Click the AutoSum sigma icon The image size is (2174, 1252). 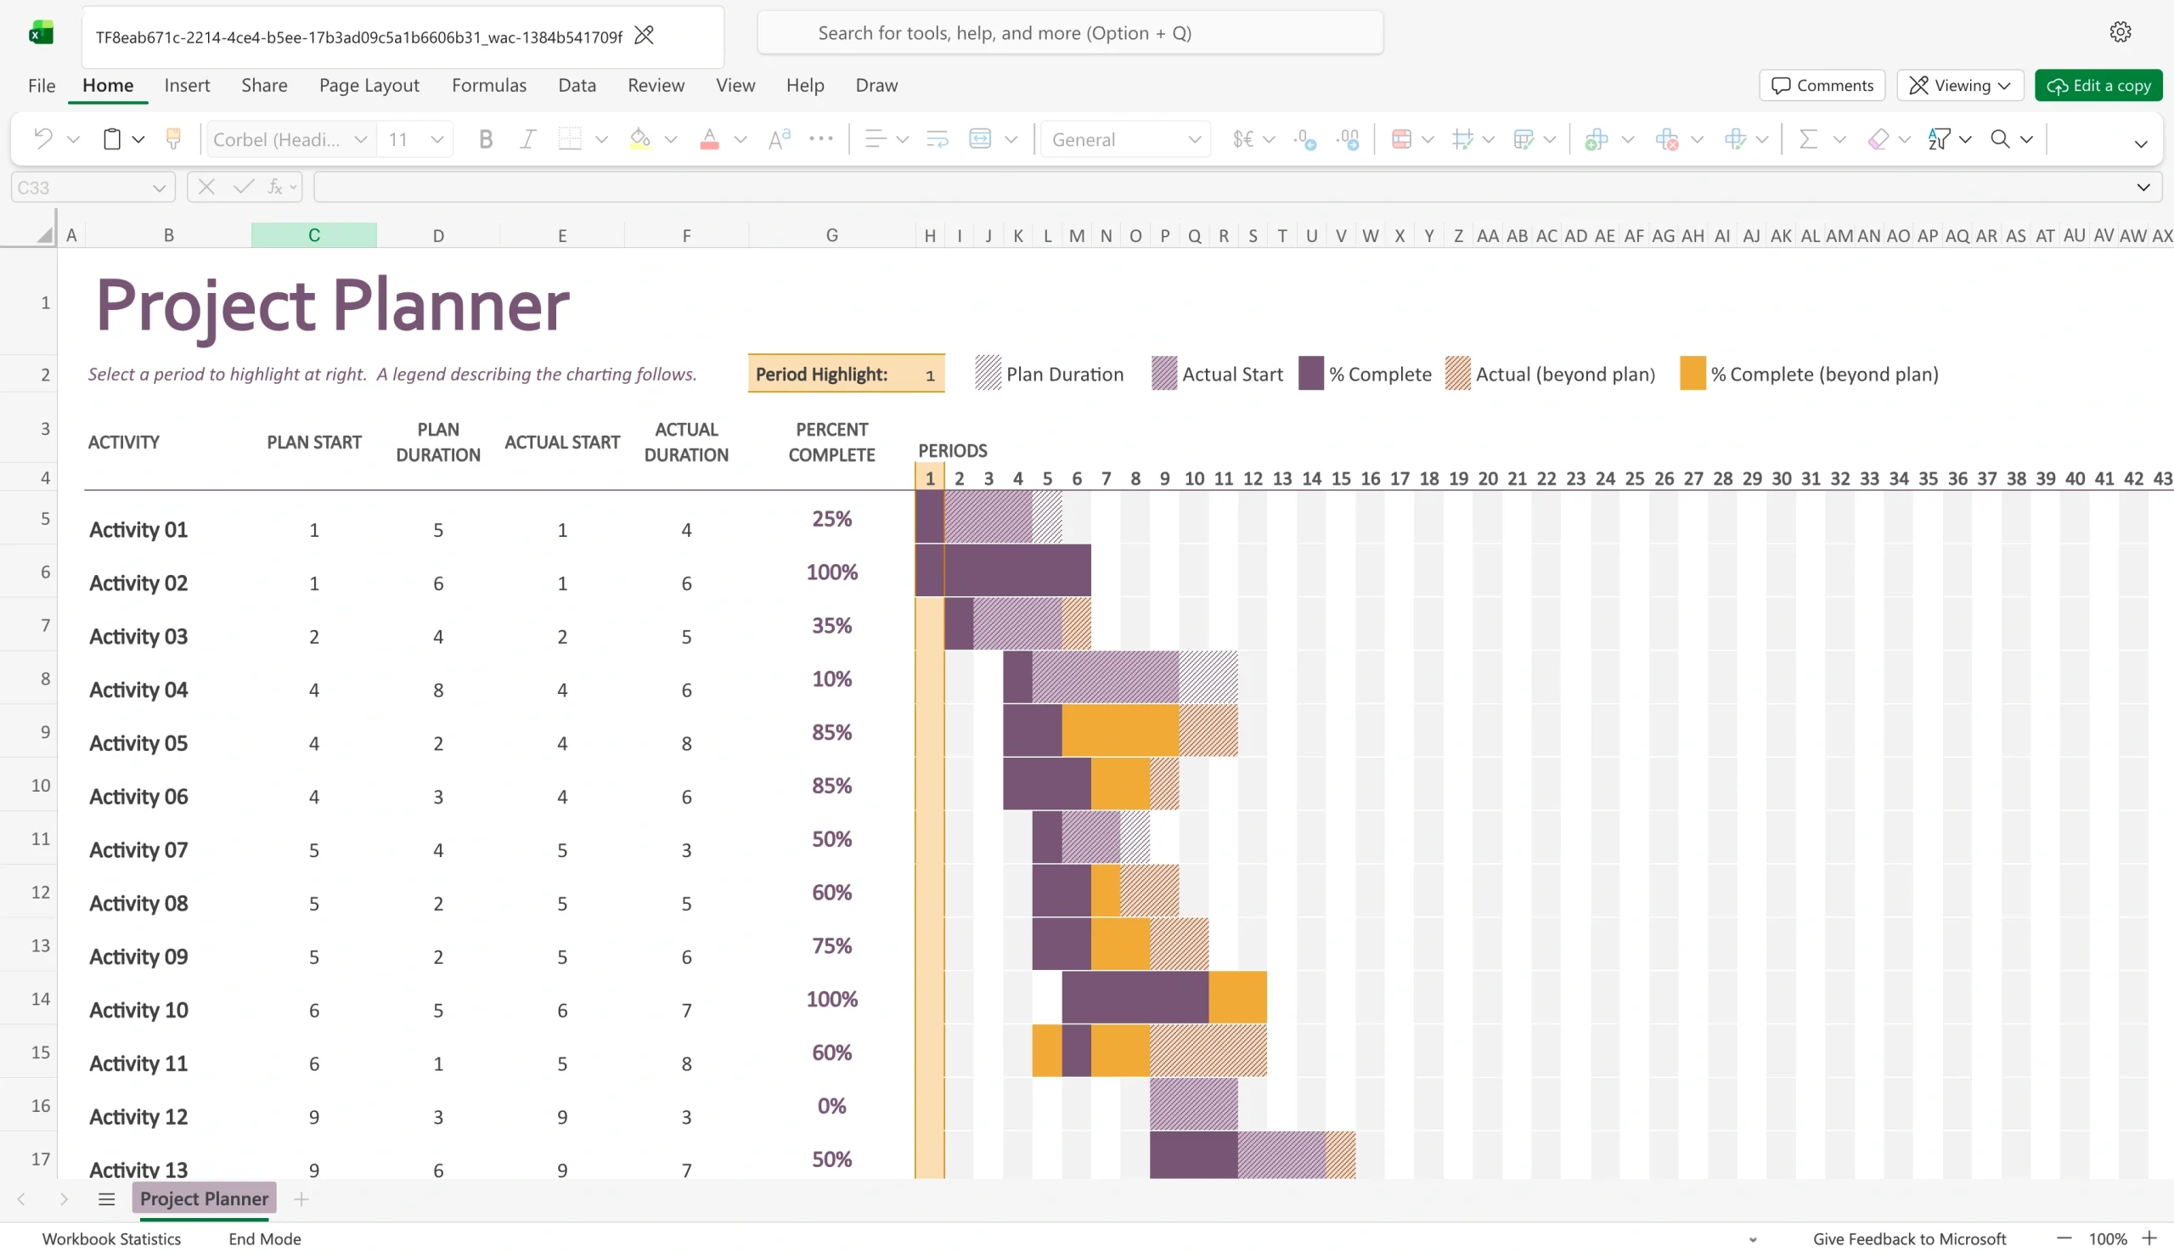(x=1808, y=138)
